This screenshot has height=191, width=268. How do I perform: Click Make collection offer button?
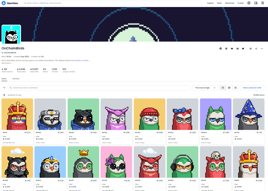252,88
